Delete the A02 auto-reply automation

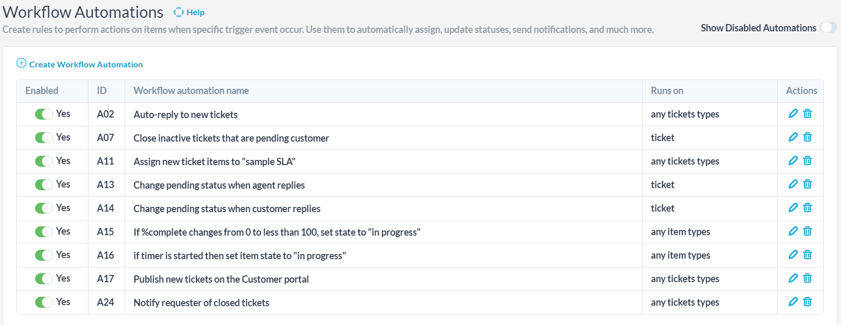tap(807, 113)
